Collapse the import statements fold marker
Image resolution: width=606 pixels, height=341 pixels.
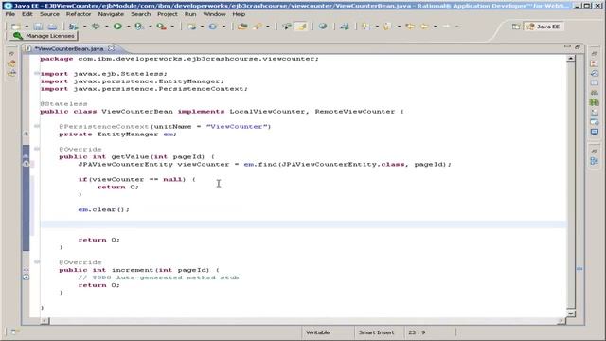click(37, 73)
